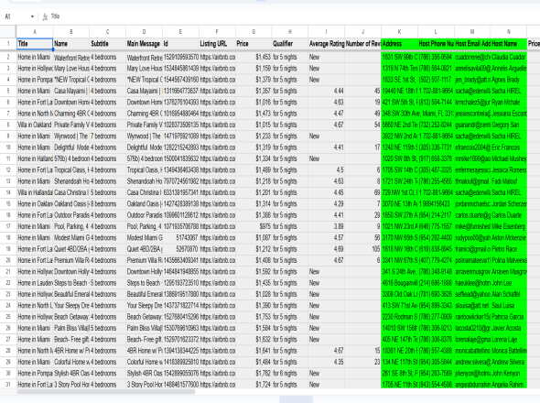Open the airbnb link in row 10
This screenshot has width=540, height=403.
point(217,147)
